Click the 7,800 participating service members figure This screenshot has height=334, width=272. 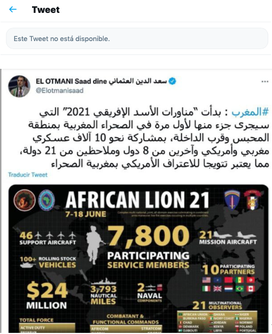coord(148,247)
